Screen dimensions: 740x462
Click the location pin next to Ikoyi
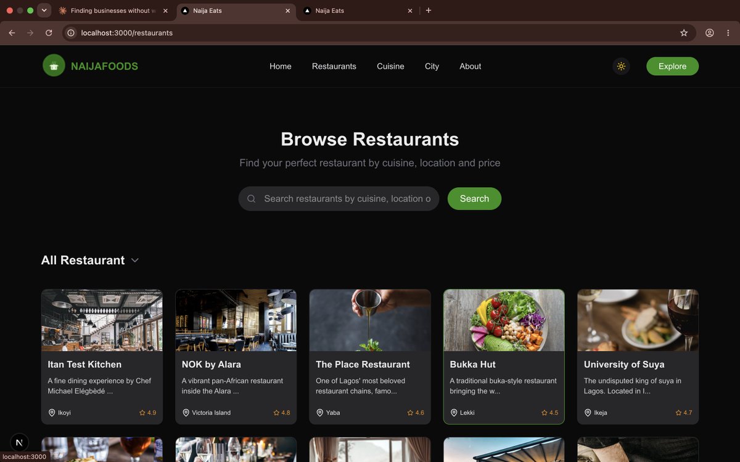coord(52,413)
